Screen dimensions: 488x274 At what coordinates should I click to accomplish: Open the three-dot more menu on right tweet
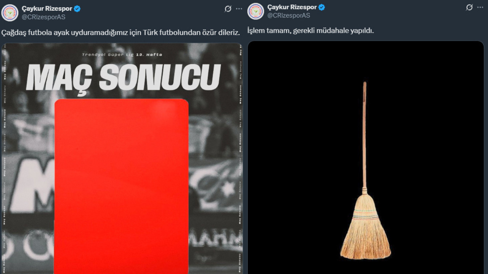[480, 7]
